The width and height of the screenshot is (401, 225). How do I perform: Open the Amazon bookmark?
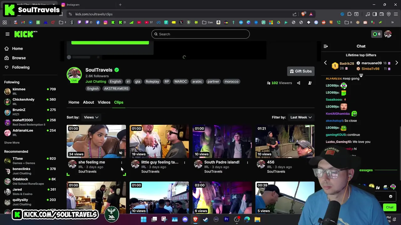click(x=218, y=22)
